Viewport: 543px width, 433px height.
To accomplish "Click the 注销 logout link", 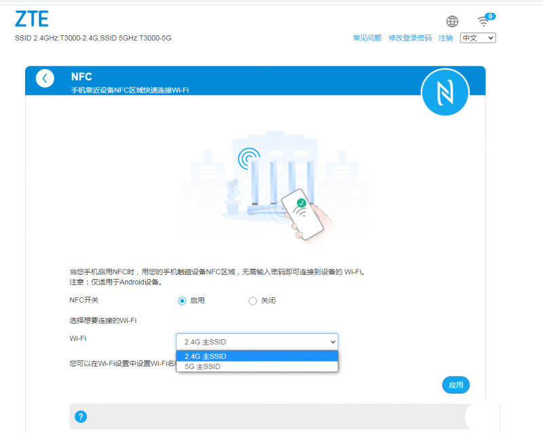I will click(x=446, y=38).
